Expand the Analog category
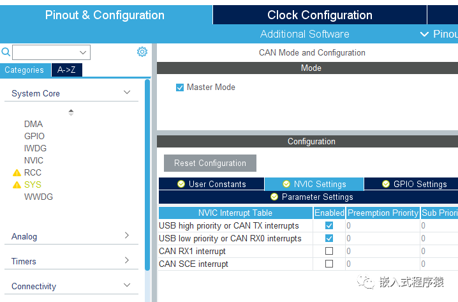 click(x=127, y=236)
